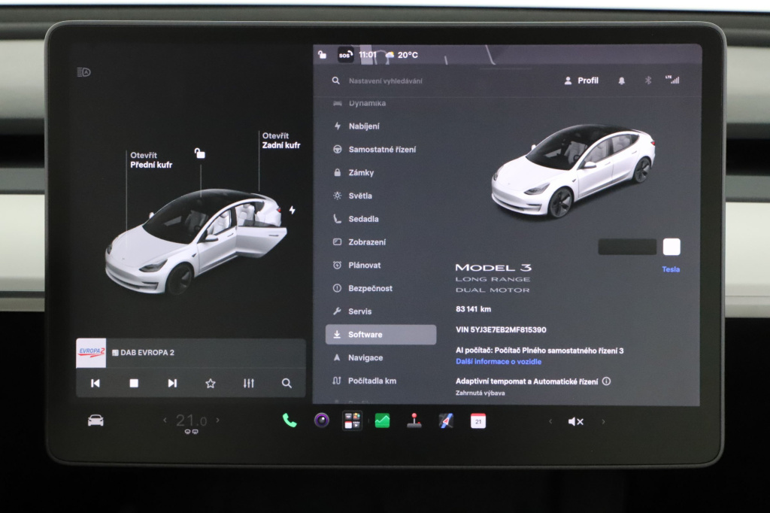Open notifications bell icon

click(621, 80)
